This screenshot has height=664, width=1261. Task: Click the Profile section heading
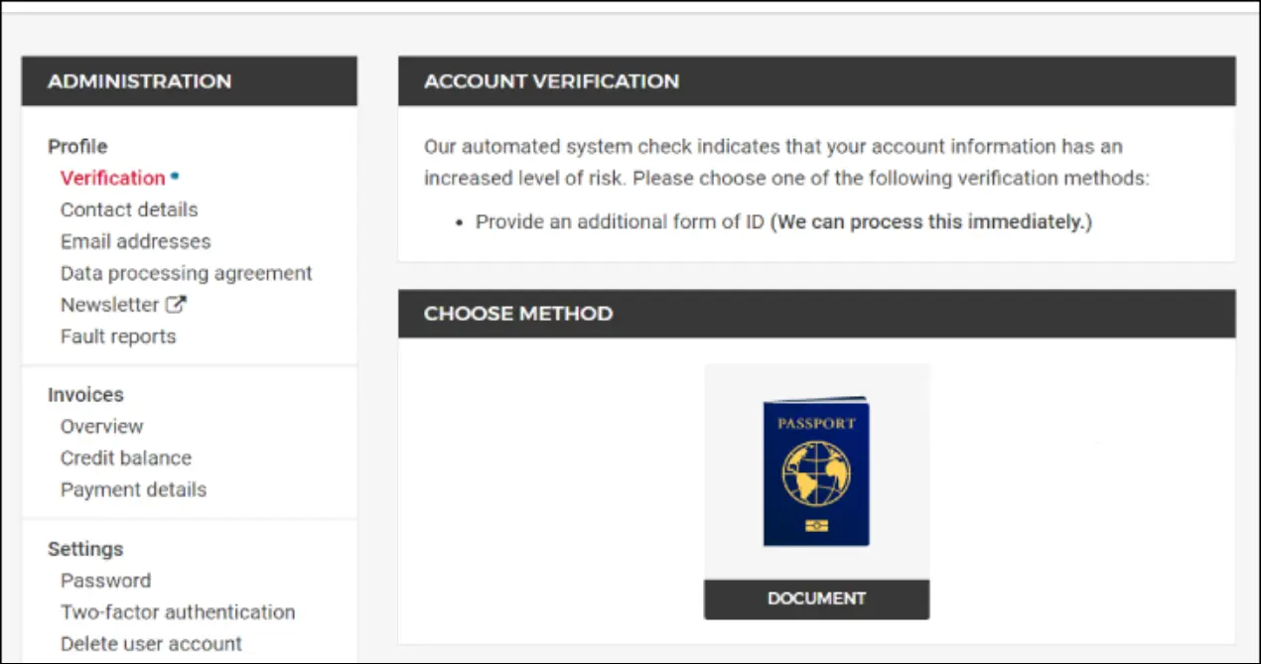(77, 146)
